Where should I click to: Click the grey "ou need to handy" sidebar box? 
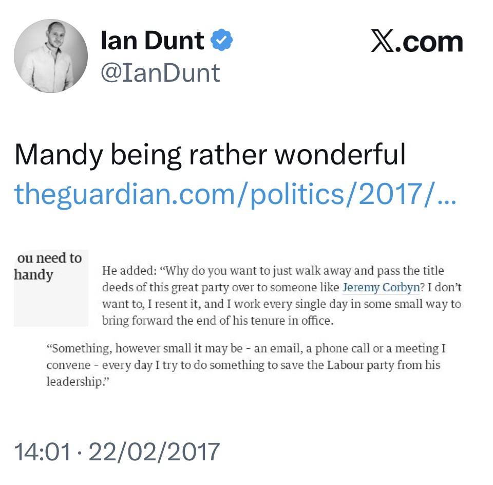[x=50, y=288]
